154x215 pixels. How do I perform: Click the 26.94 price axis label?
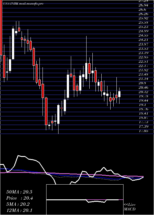pos(143,5)
